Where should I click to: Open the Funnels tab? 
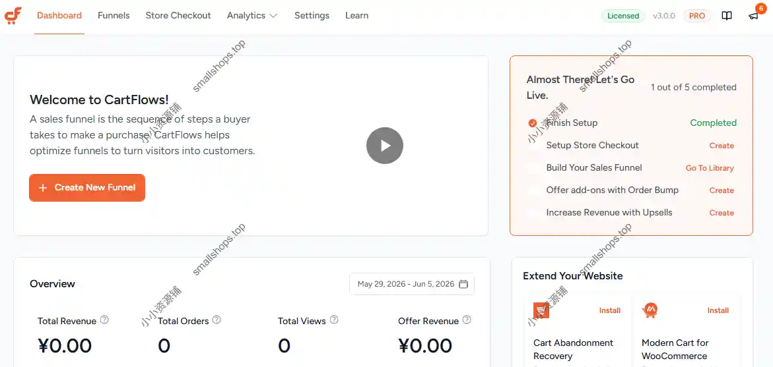pos(114,15)
